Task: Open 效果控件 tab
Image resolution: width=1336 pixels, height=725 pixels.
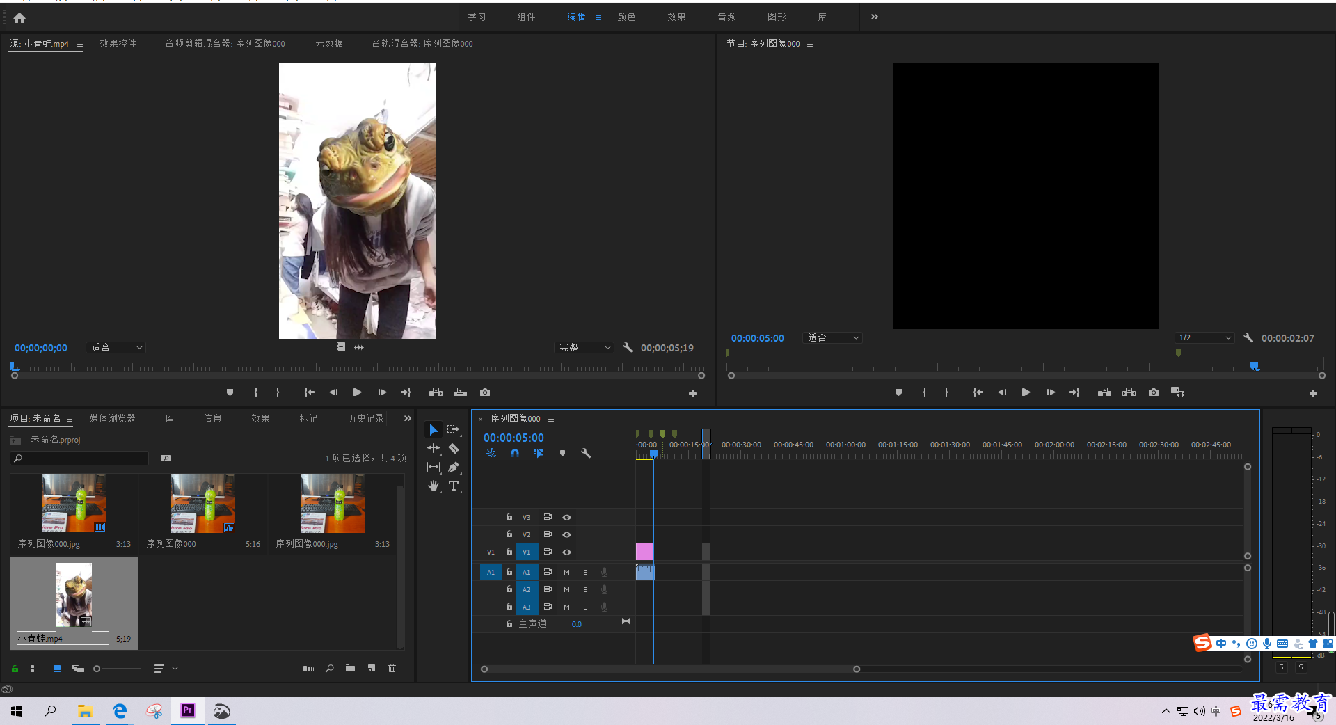Action: (118, 43)
